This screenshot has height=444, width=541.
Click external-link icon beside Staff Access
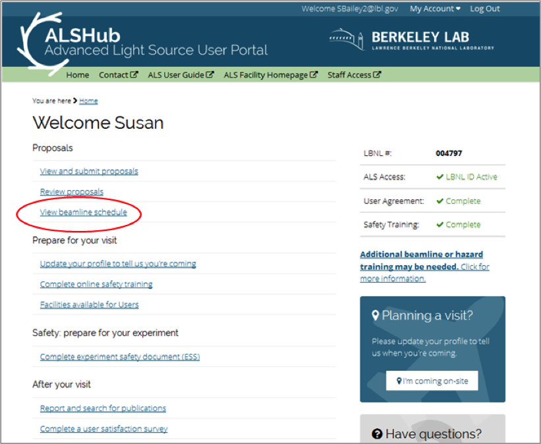(378, 75)
